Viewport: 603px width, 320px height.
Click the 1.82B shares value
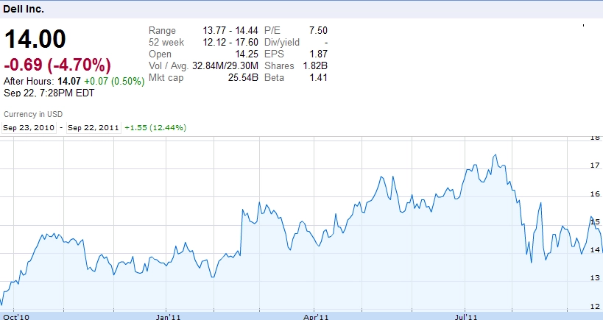pyautogui.click(x=315, y=66)
